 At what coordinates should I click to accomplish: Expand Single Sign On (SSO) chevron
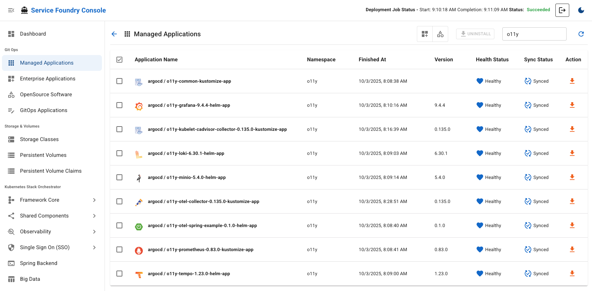tap(94, 247)
